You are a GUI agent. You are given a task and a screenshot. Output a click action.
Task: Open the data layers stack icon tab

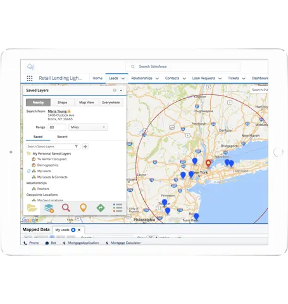coord(49,208)
